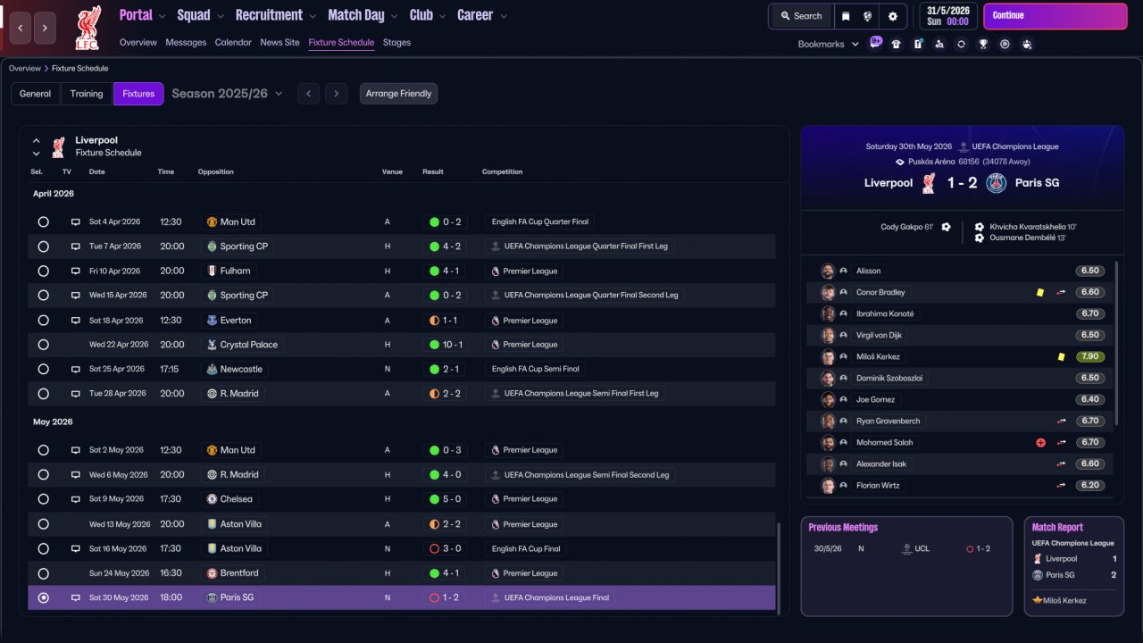Screen dimensions: 1143x643
Task: Open the Calendar menu item
Action: coord(233,42)
